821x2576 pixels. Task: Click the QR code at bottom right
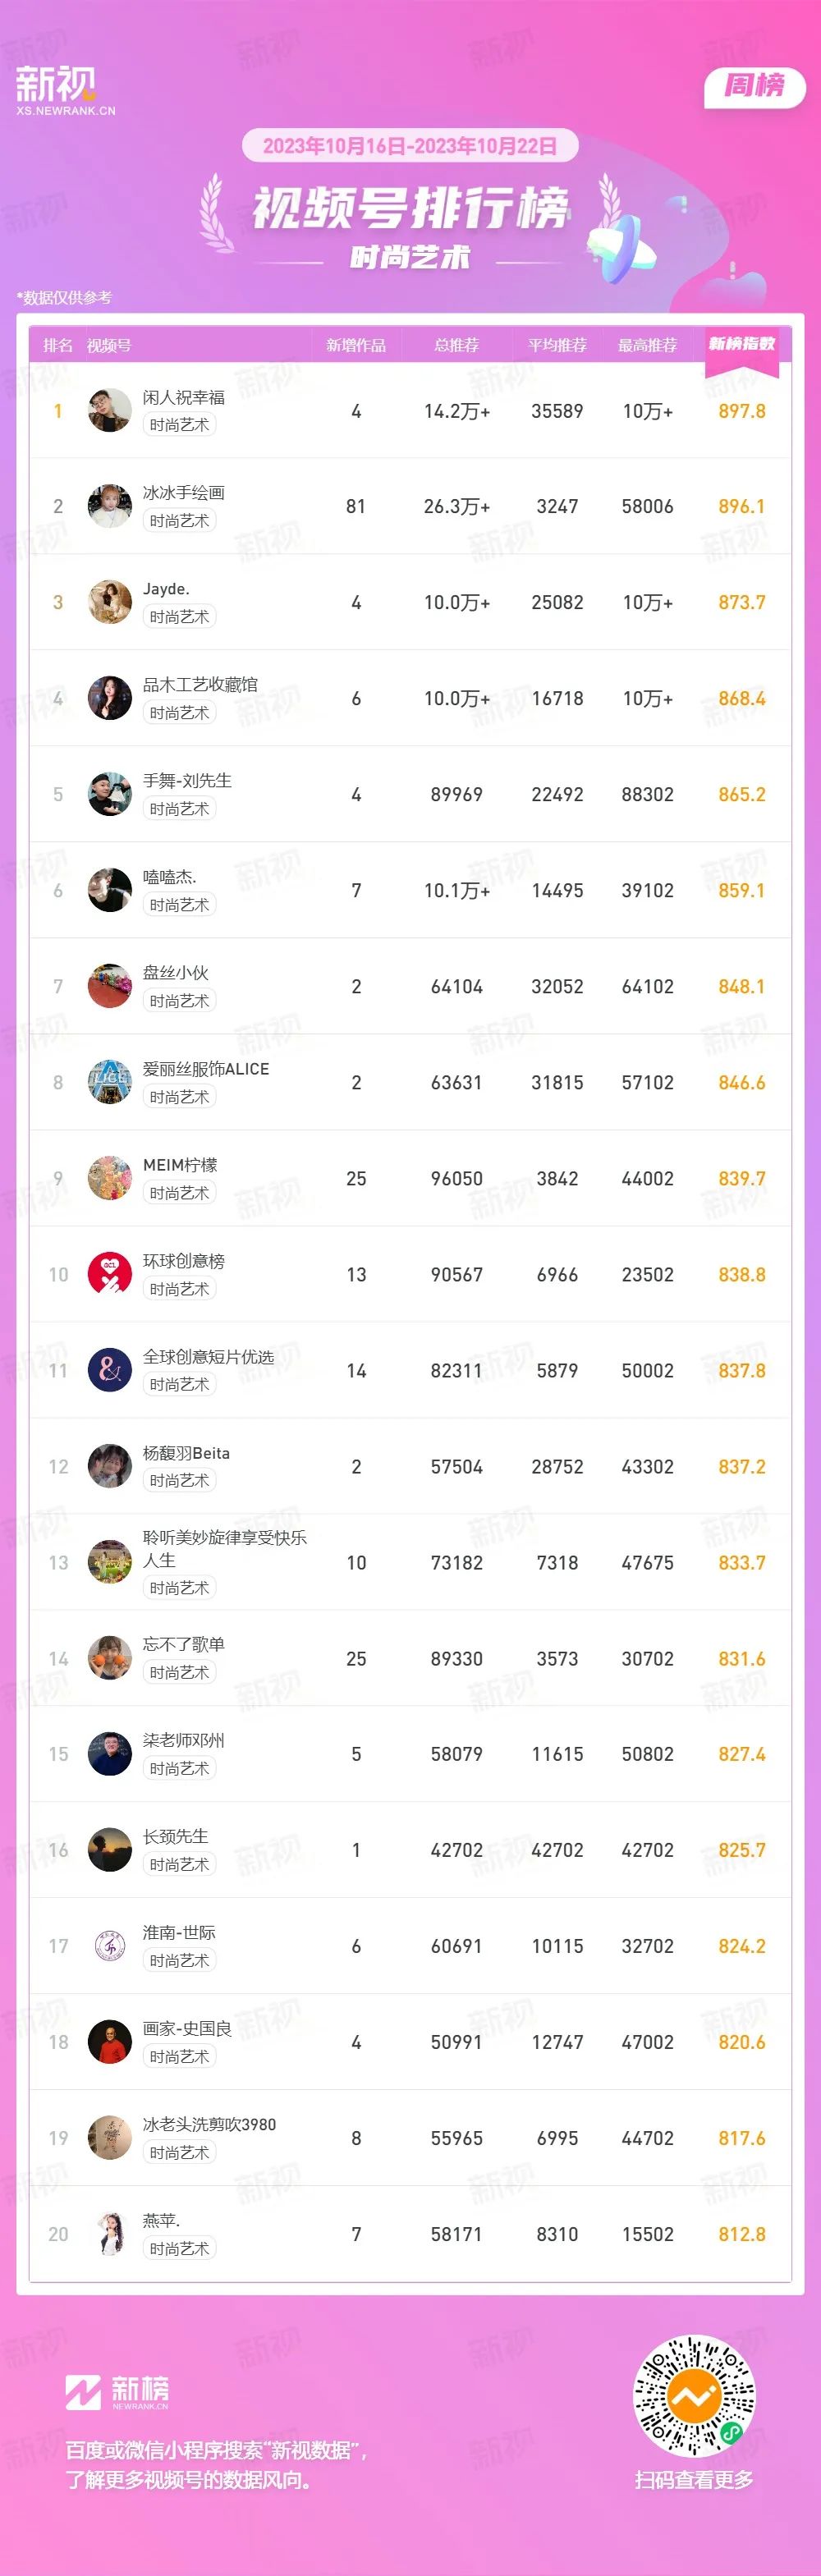coord(694,2396)
